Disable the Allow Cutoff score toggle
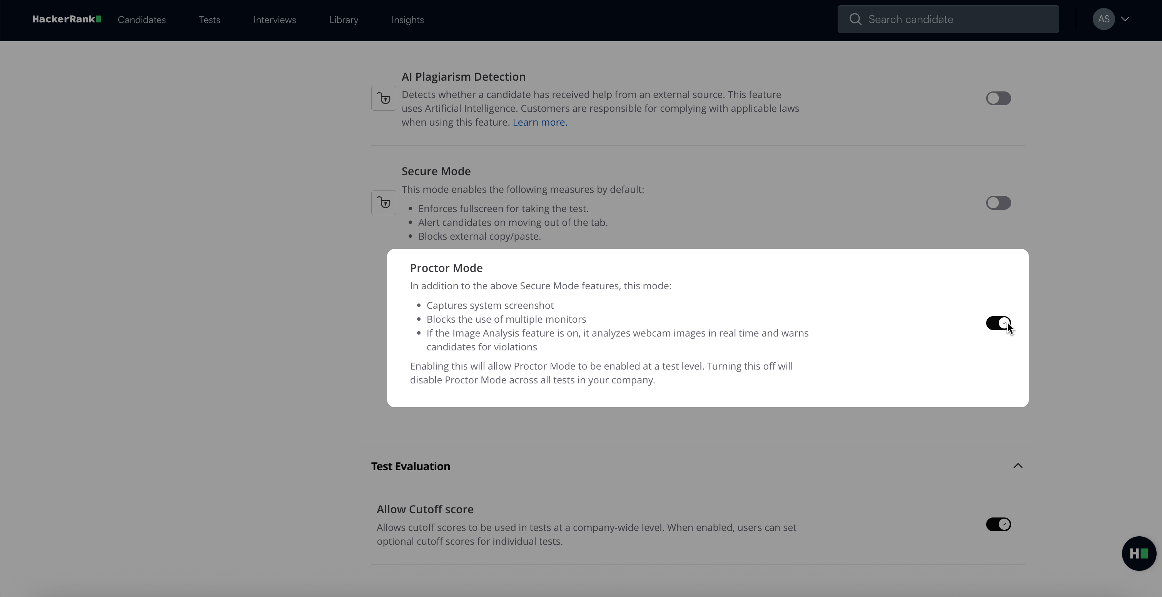The width and height of the screenshot is (1162, 597). 998,524
